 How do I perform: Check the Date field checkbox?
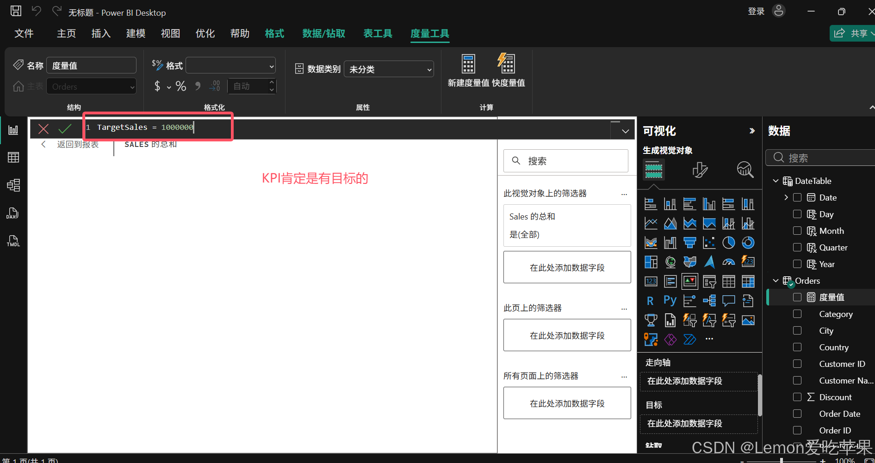point(797,197)
